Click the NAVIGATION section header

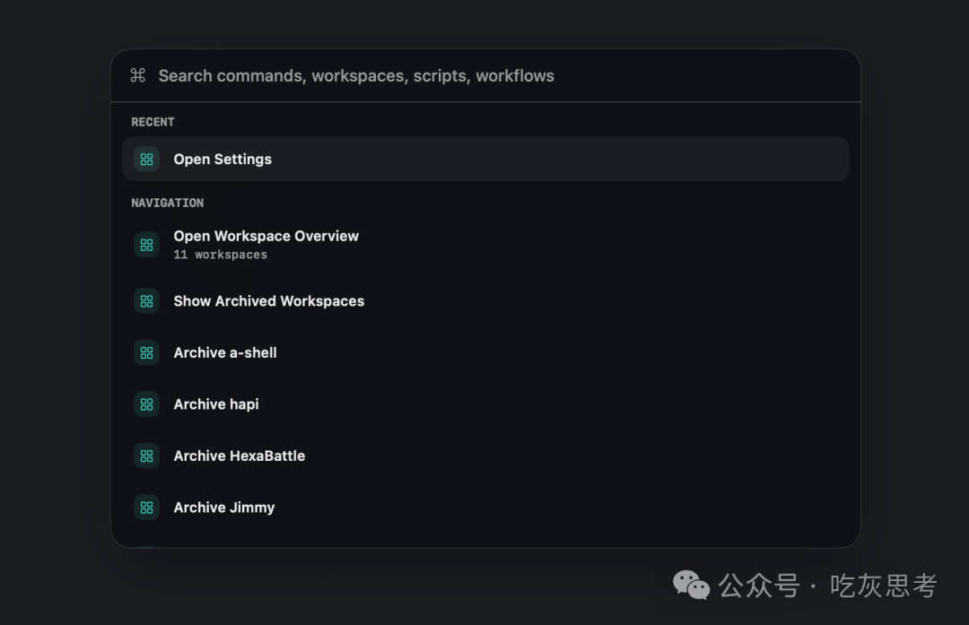point(167,203)
